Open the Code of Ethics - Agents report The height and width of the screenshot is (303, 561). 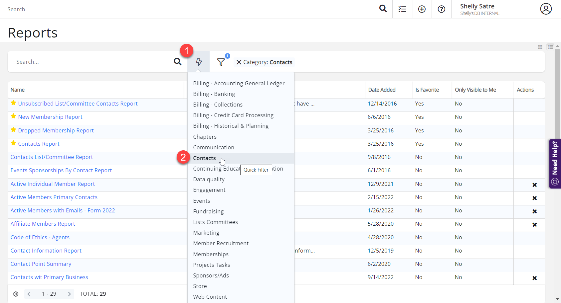click(40, 237)
